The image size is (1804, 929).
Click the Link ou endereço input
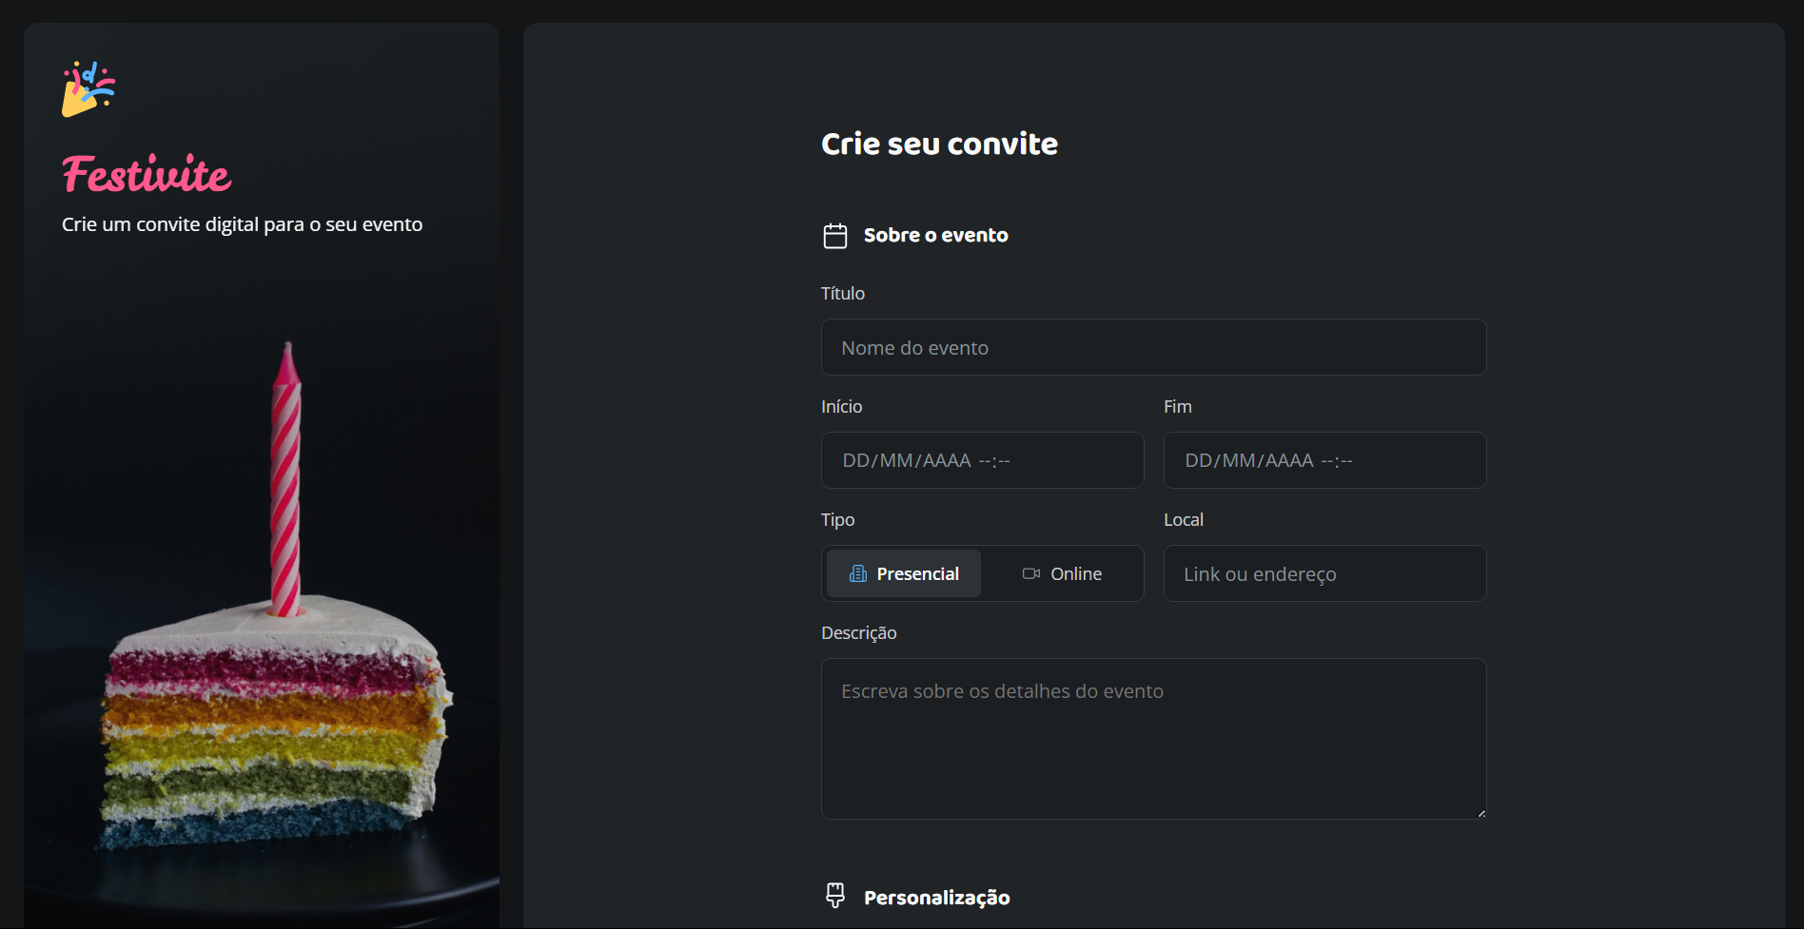tap(1324, 573)
